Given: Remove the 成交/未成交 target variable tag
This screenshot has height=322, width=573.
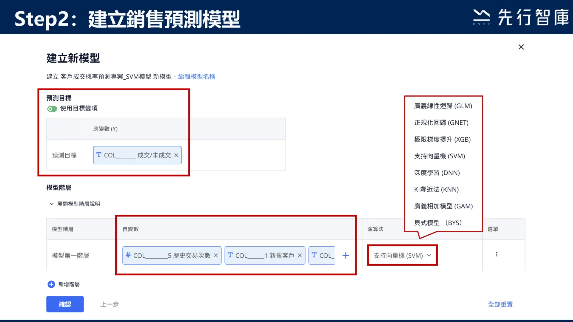Looking at the screenshot, I should click(176, 155).
